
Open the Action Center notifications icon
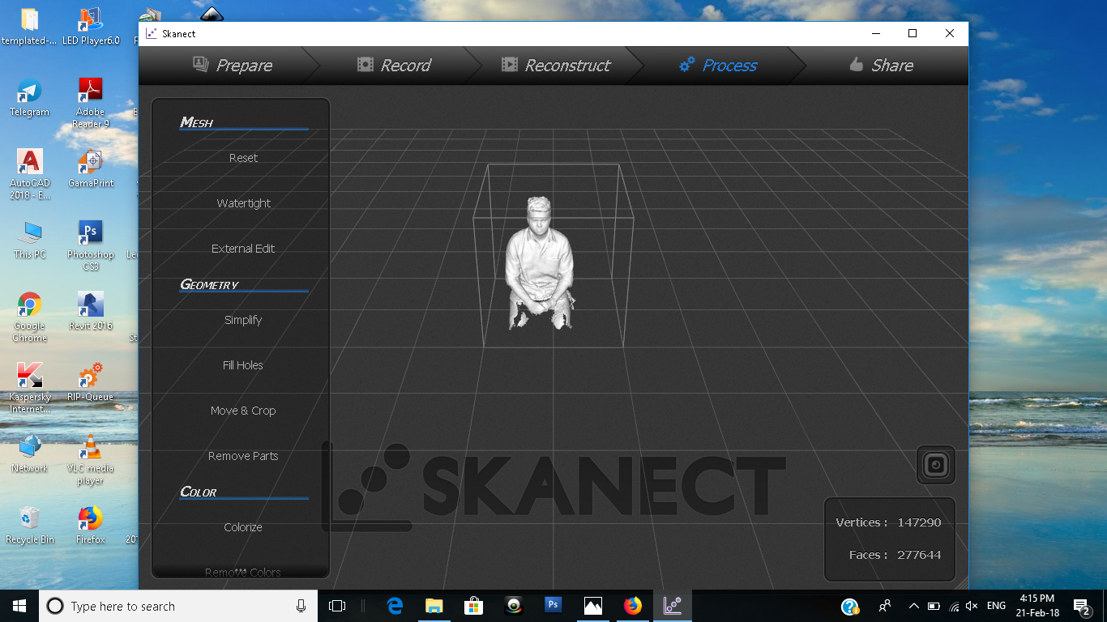coord(1081,606)
